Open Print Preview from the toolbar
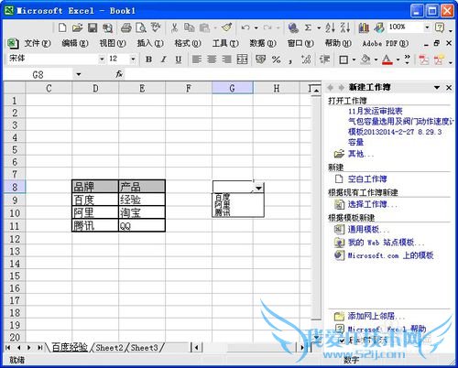Screen dimensions: 458x368 [x=141, y=27]
